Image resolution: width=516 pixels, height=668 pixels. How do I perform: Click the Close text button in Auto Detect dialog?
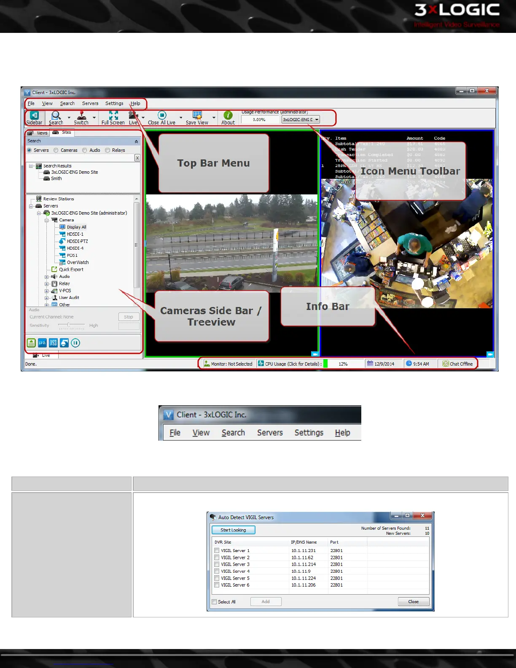(x=414, y=602)
